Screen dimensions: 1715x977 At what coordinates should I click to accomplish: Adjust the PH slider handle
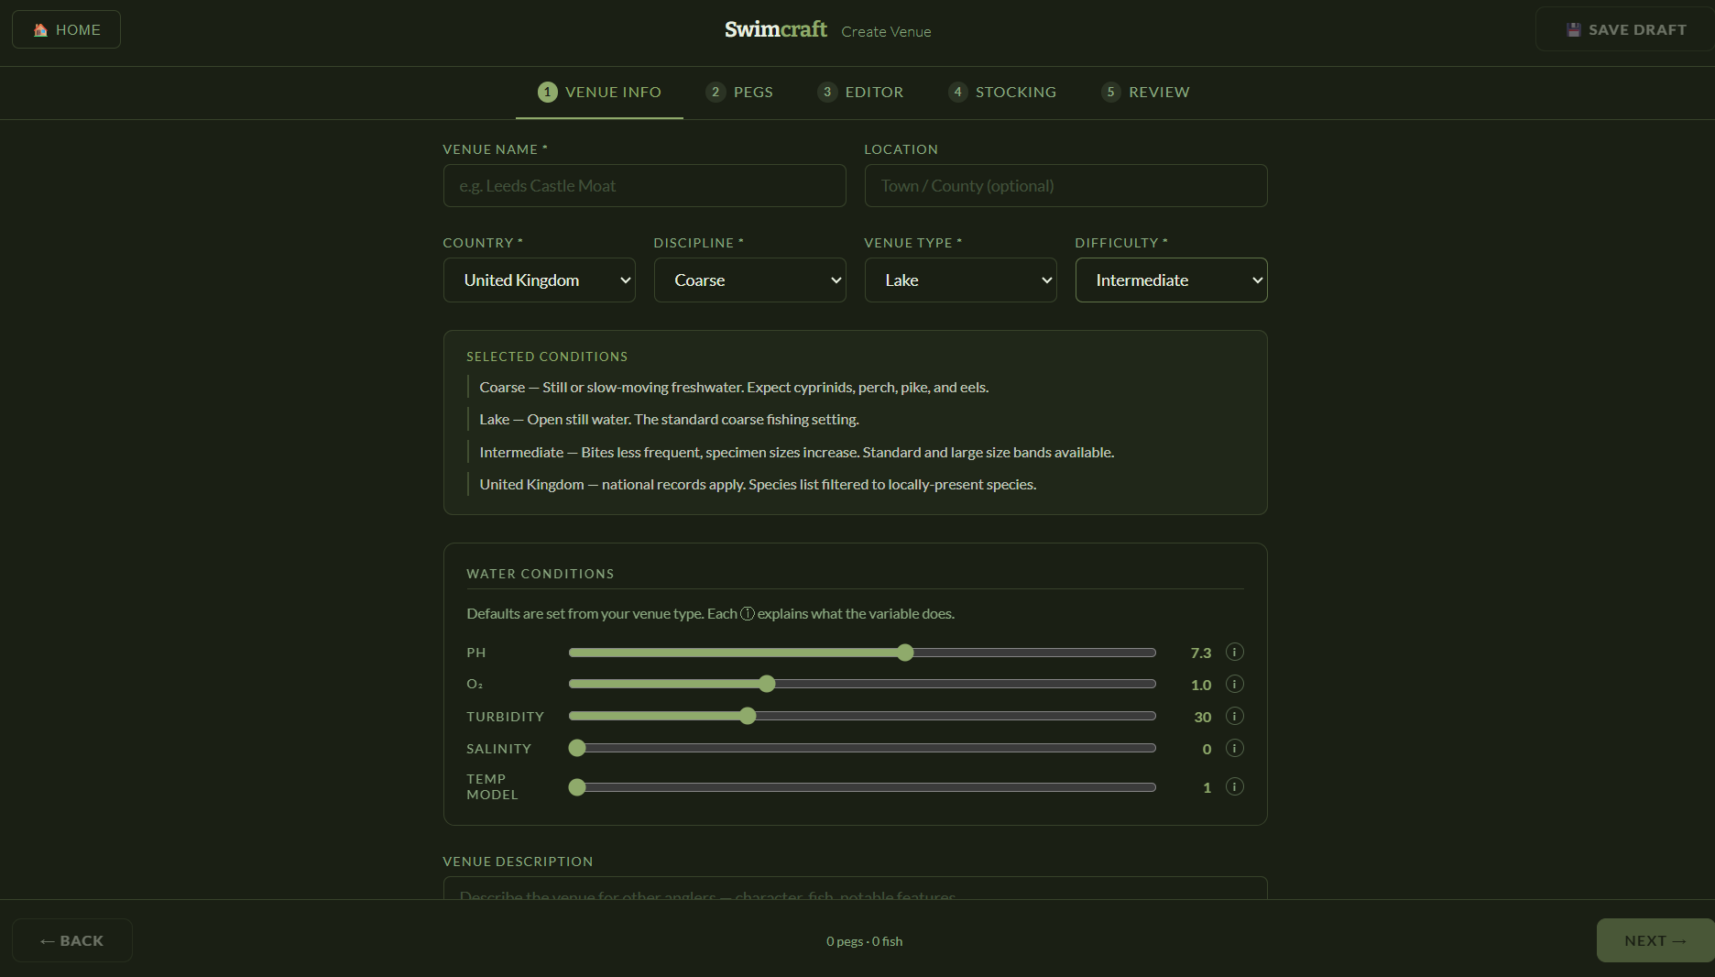(905, 653)
